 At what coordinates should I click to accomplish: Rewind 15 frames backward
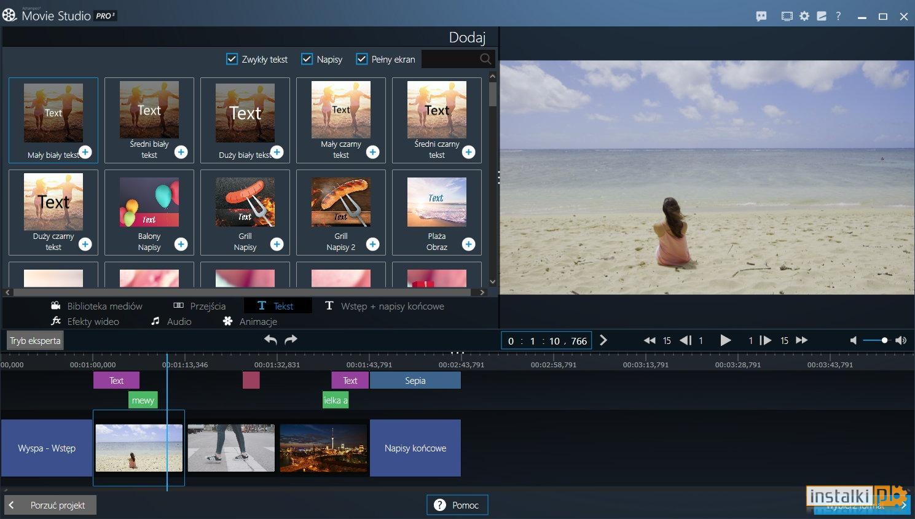650,340
